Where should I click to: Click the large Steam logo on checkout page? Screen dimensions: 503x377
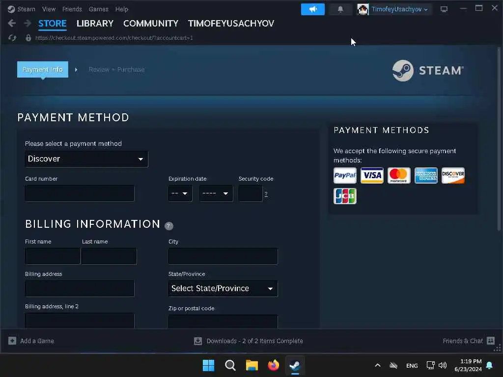tap(428, 71)
